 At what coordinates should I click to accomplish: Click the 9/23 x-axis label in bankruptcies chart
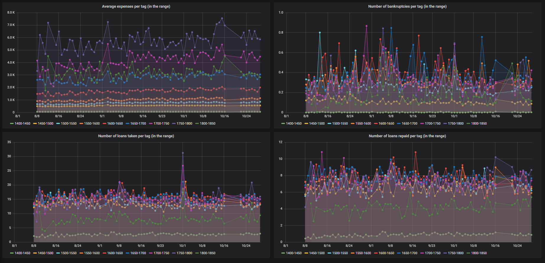[x=432, y=116]
